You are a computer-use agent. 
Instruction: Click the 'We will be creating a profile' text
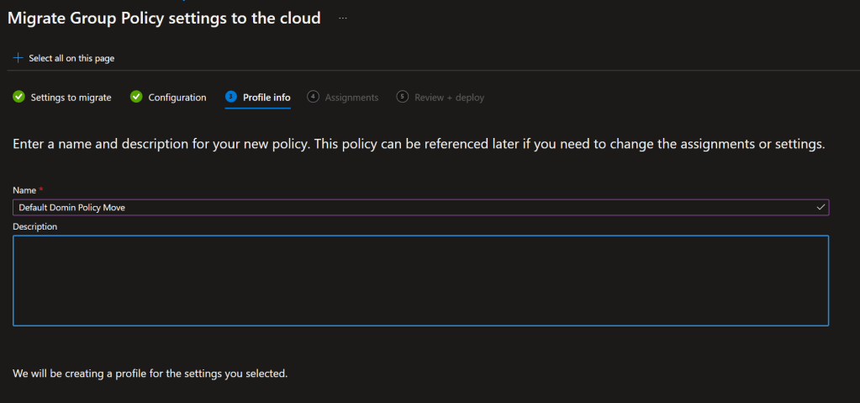150,373
